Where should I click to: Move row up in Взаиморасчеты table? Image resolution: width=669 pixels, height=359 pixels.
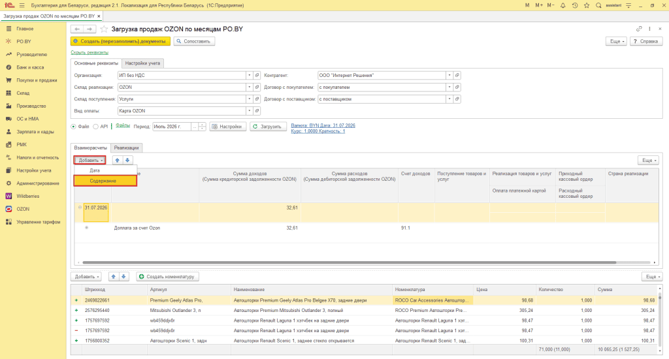pyautogui.click(x=118, y=161)
